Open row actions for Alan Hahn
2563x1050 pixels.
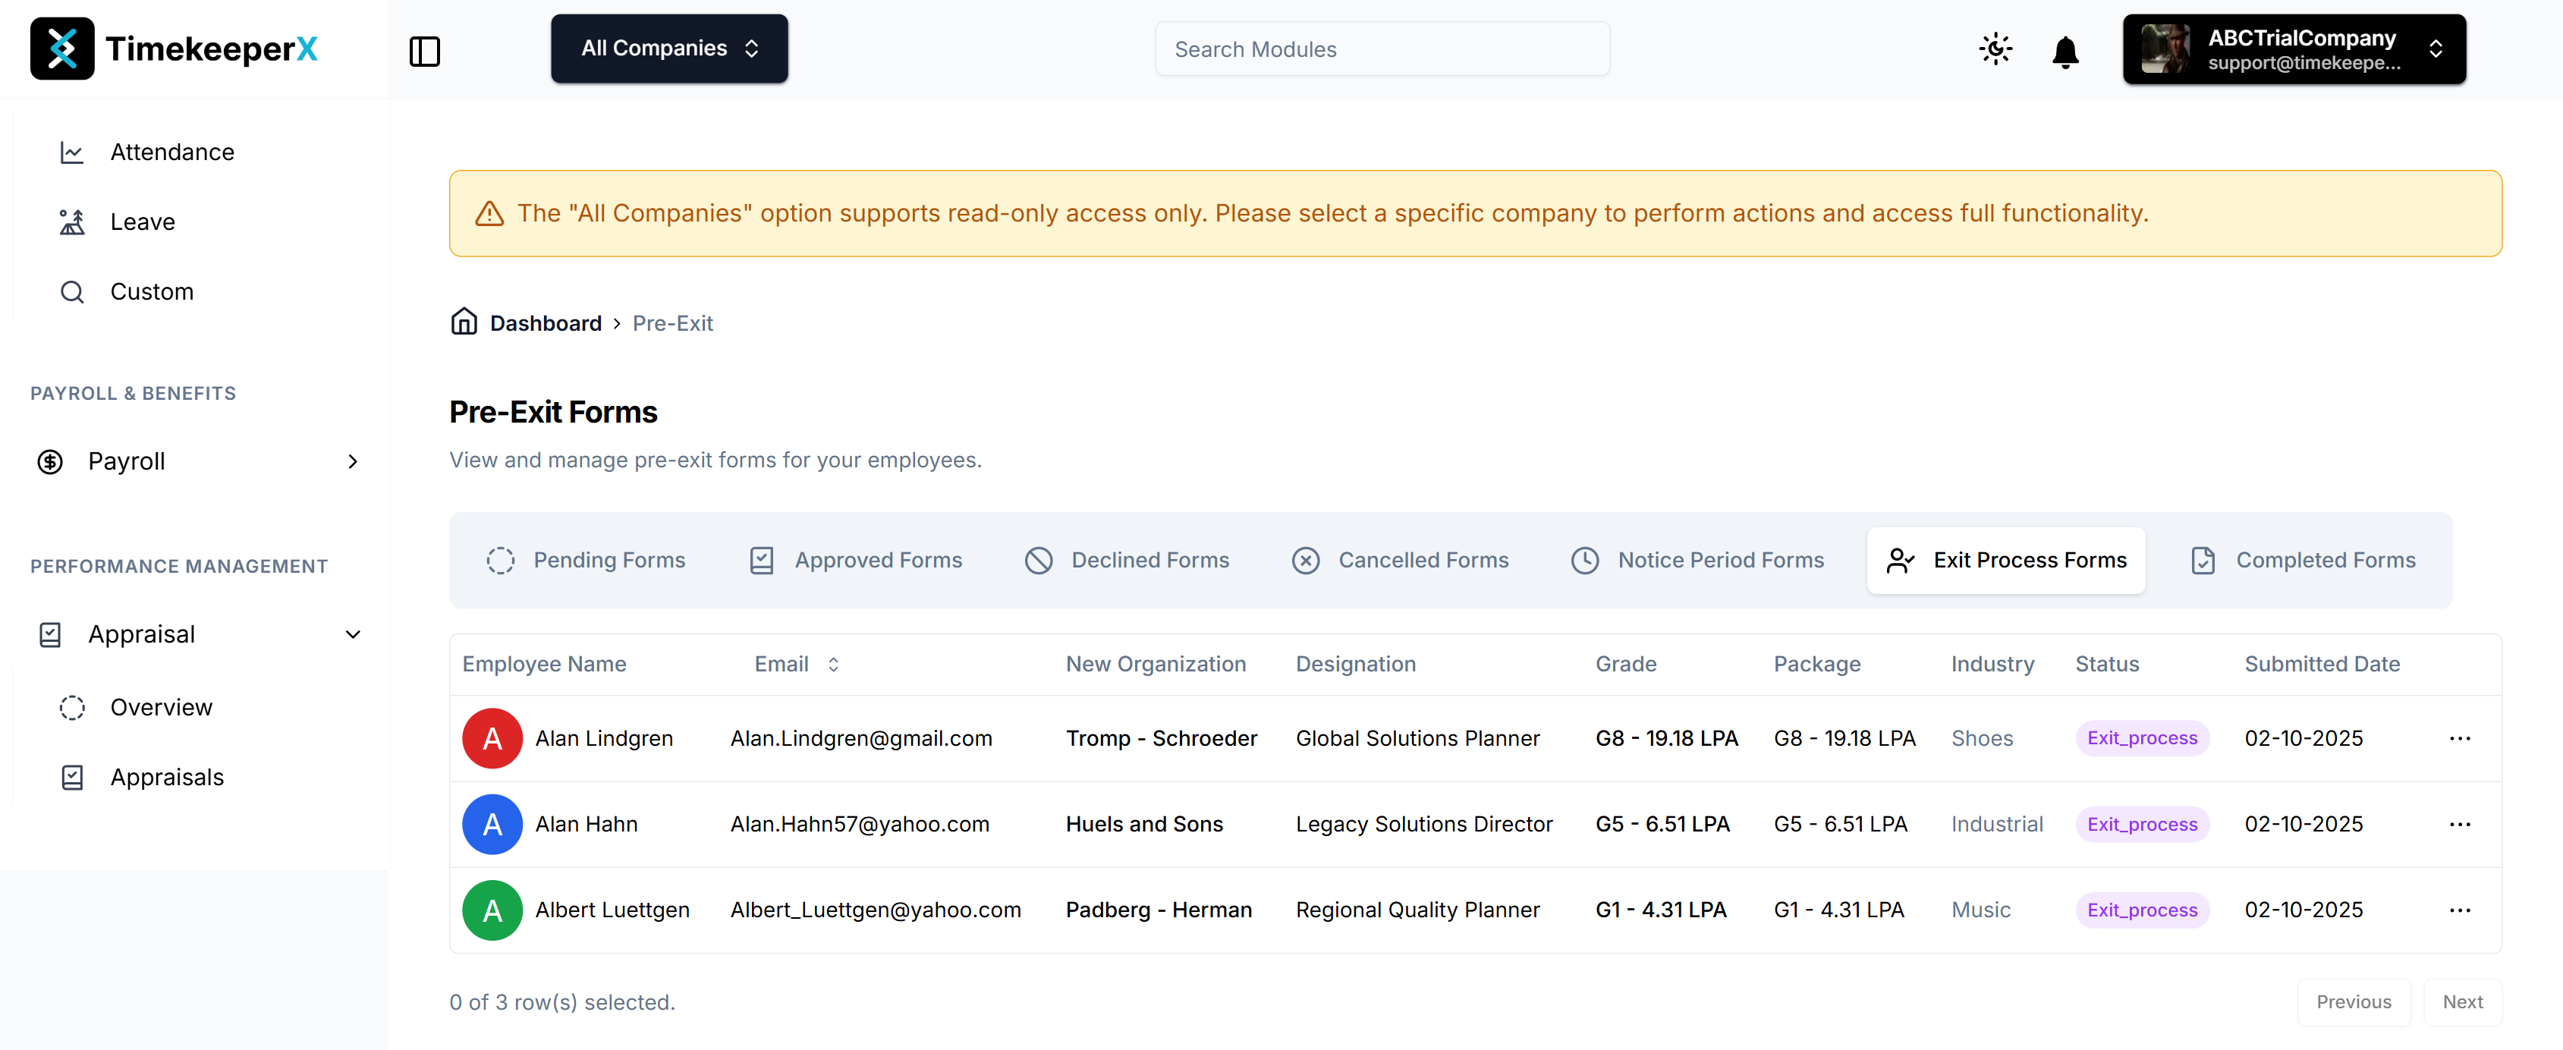pos(2460,824)
